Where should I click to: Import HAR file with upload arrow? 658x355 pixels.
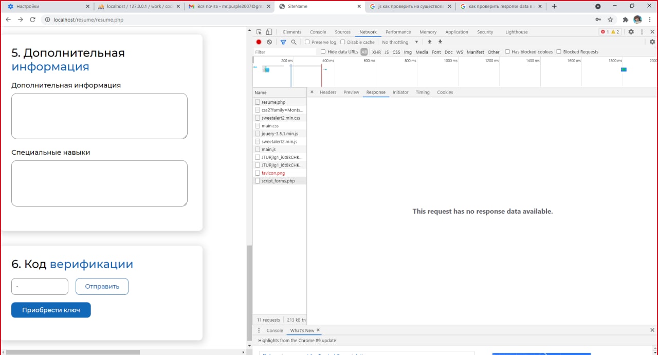[430, 42]
